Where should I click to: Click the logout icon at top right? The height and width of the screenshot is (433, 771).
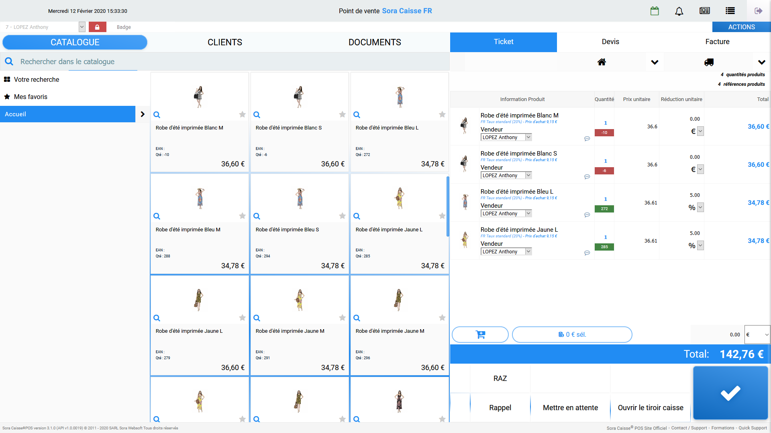758,11
